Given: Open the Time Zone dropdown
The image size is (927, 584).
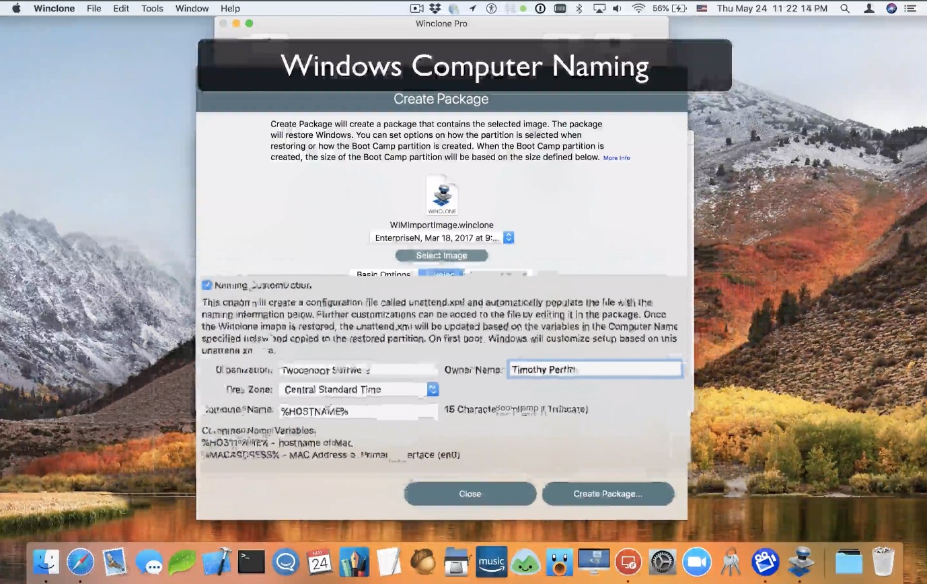Looking at the screenshot, I should (x=359, y=390).
